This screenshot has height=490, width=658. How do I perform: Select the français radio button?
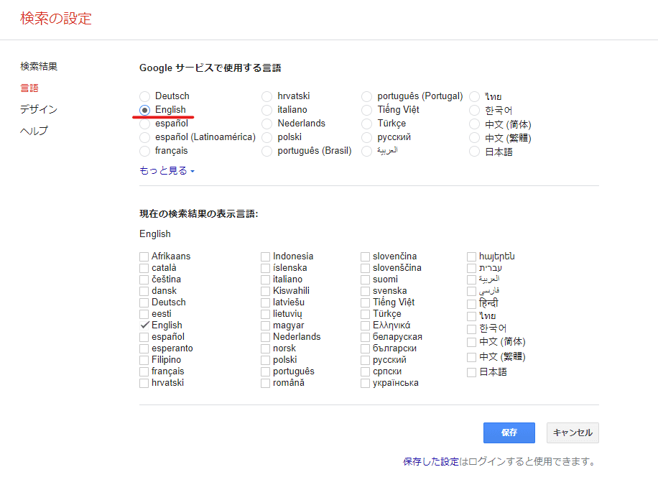(x=145, y=152)
